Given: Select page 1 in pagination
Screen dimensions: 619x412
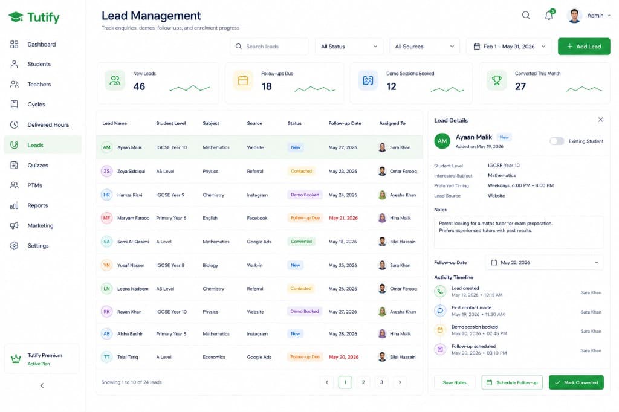Looking at the screenshot, I should click(345, 382).
